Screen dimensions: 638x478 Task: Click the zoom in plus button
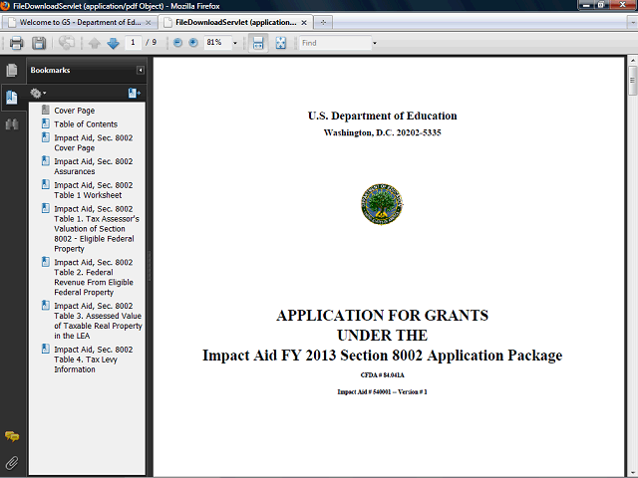pyautogui.click(x=192, y=43)
